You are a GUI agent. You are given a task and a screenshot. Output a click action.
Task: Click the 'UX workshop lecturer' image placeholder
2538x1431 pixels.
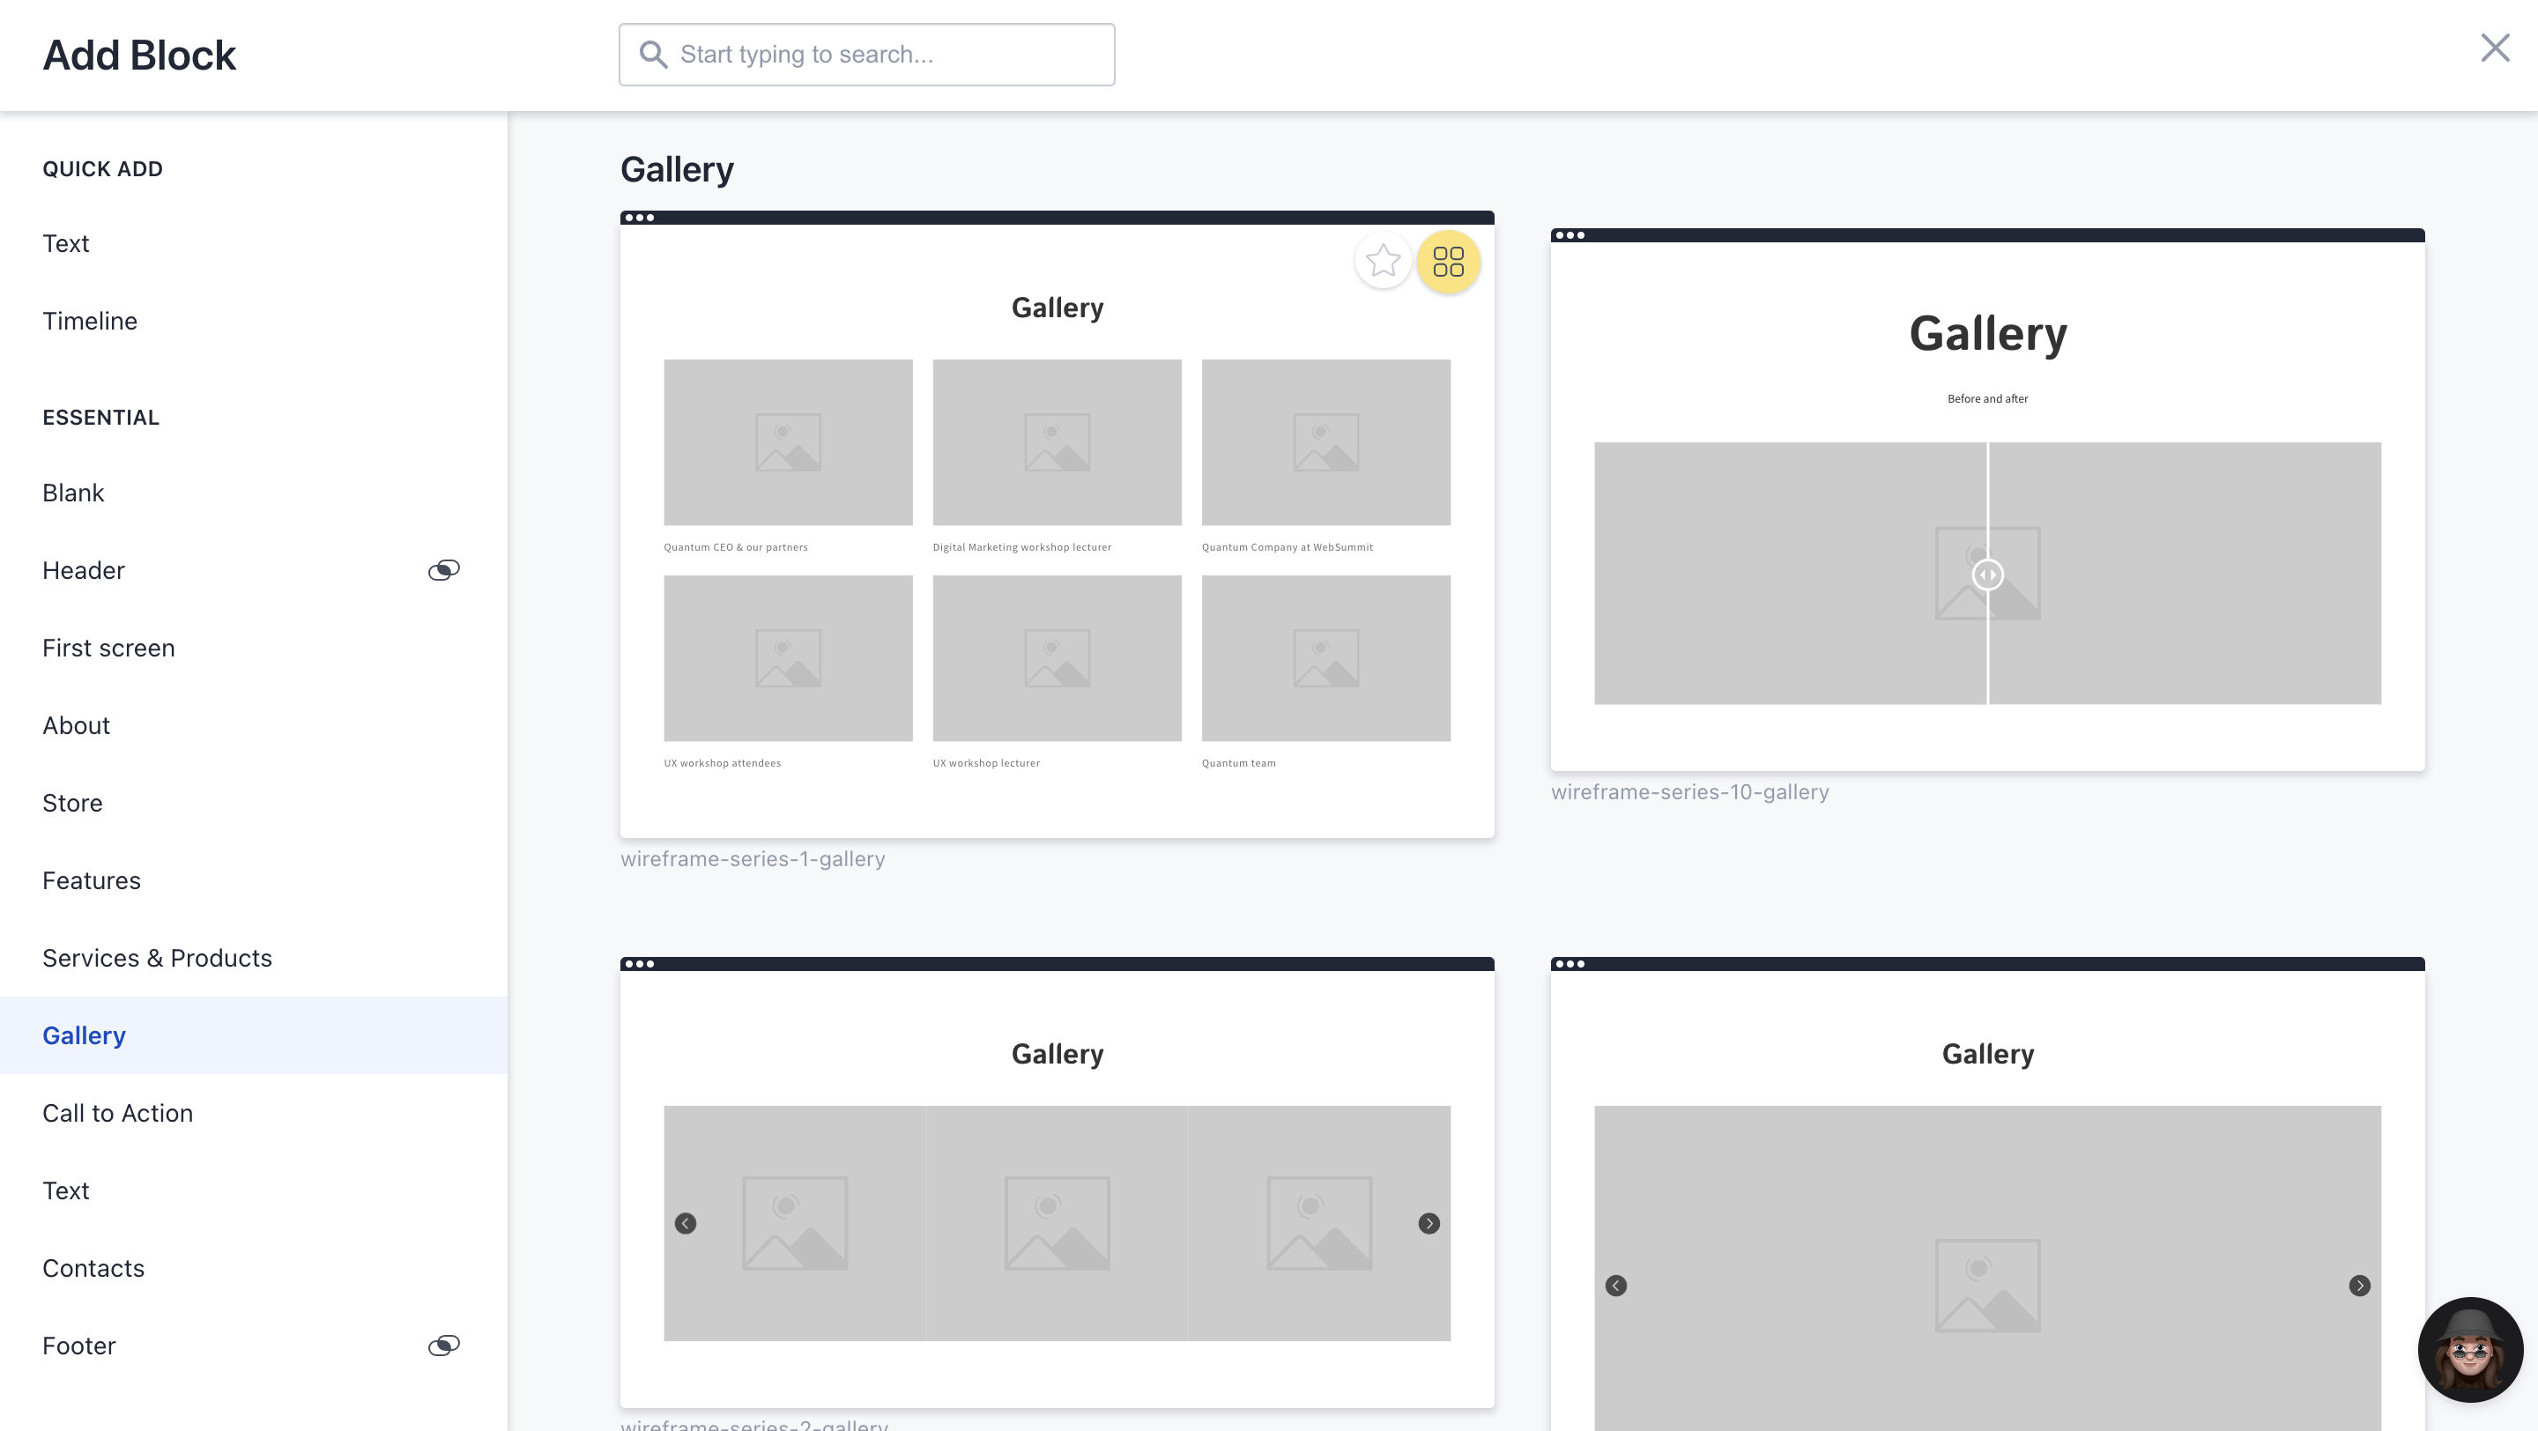[x=1057, y=658]
